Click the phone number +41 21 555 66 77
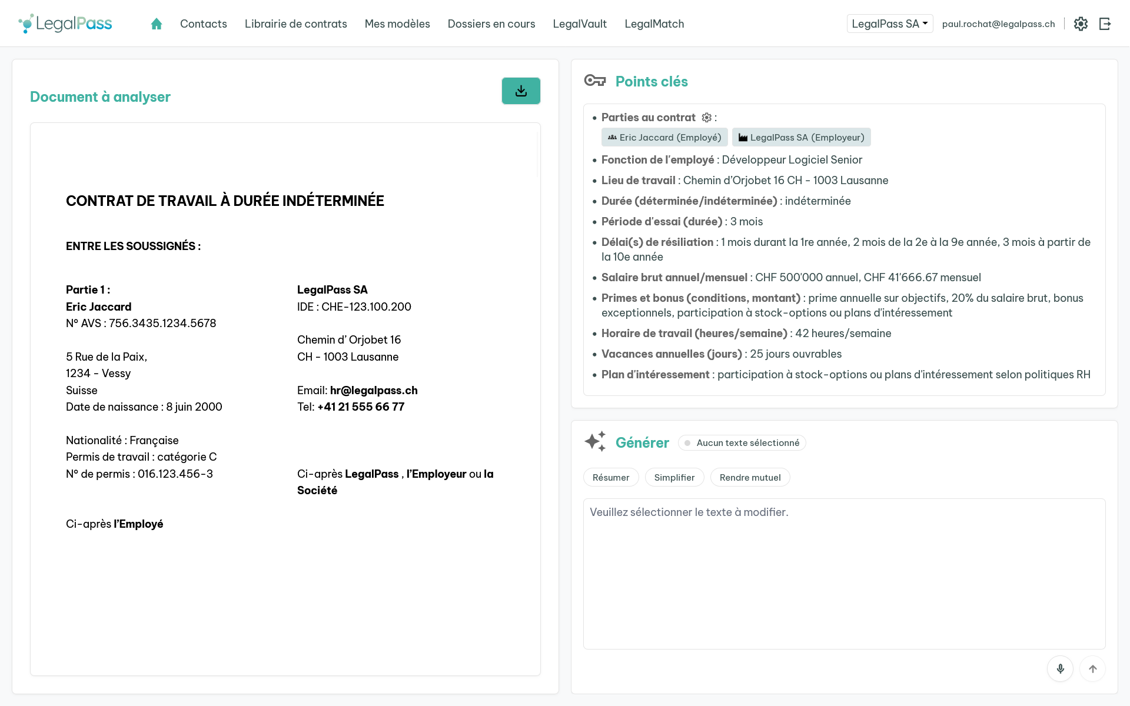Image resolution: width=1130 pixels, height=706 pixels. [x=361, y=407]
